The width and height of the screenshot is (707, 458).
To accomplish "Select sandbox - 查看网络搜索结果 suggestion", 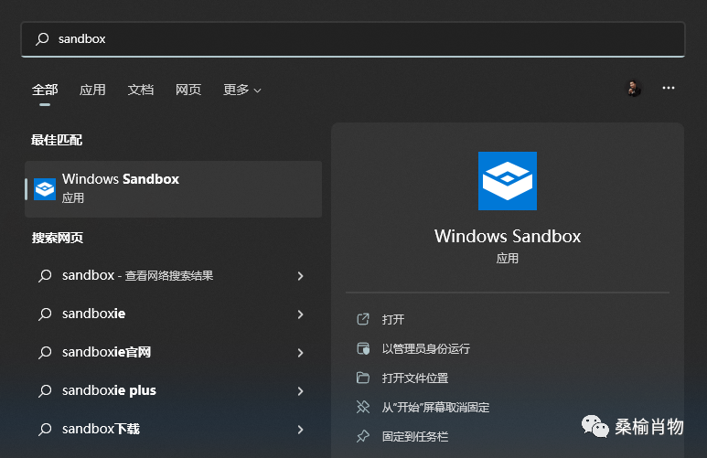I will pyautogui.click(x=174, y=275).
